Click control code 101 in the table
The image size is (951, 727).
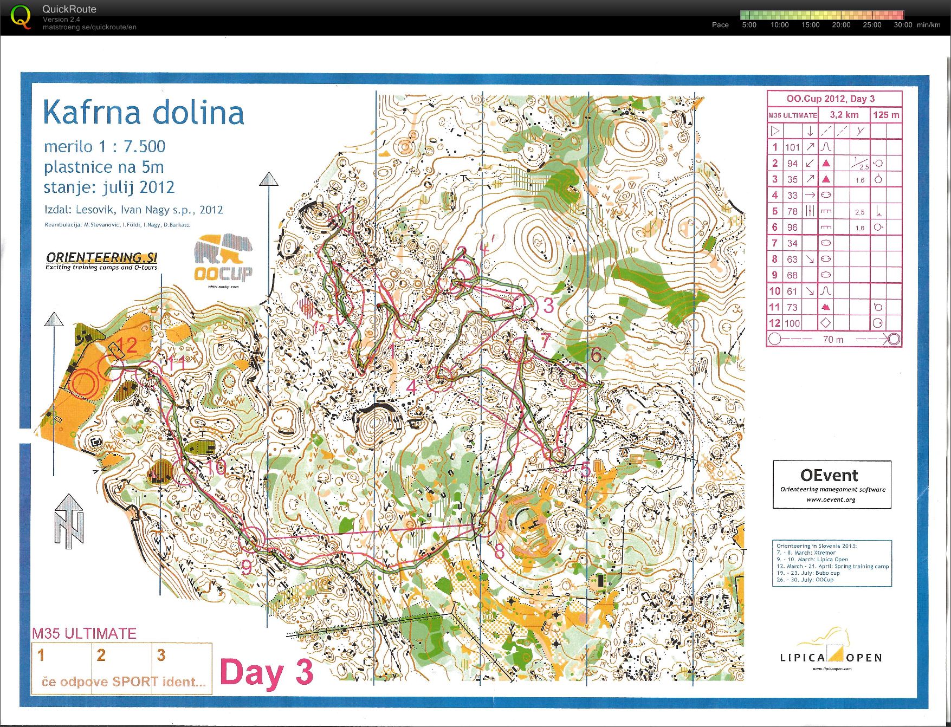(792, 147)
